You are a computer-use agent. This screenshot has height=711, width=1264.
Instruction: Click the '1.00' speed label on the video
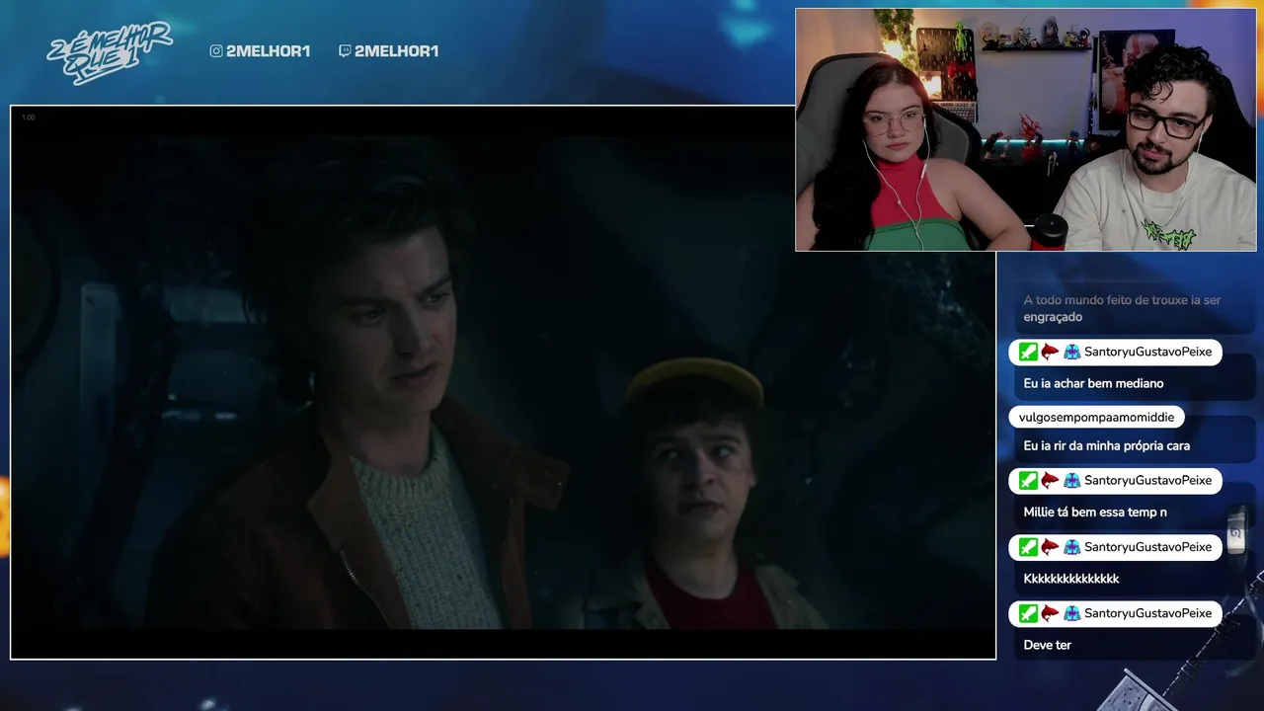tap(28, 118)
